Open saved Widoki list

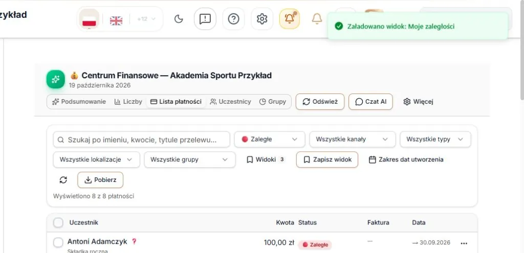tap(266, 159)
